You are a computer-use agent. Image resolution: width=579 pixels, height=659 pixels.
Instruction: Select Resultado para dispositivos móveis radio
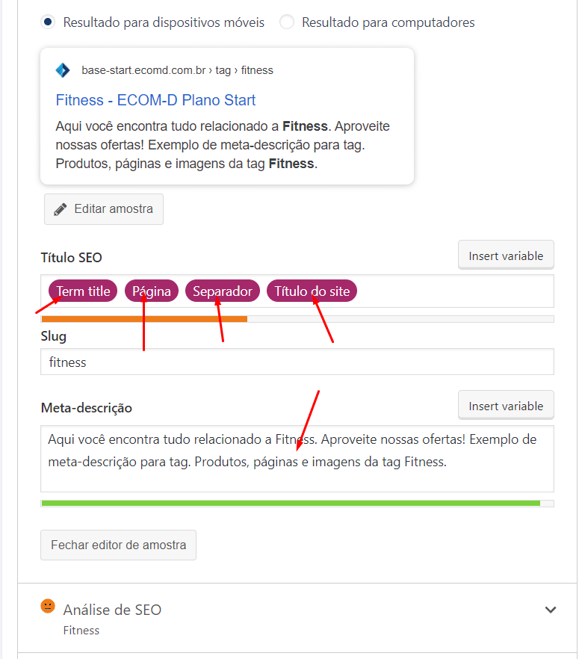tap(48, 22)
